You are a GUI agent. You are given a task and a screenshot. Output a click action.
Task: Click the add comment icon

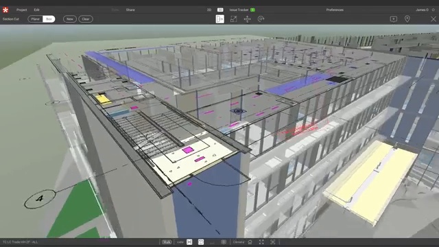tap(393, 19)
